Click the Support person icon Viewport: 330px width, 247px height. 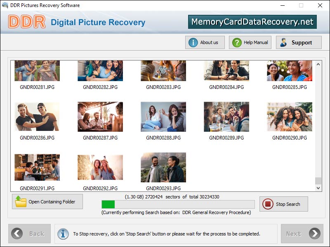pyautogui.click(x=283, y=42)
